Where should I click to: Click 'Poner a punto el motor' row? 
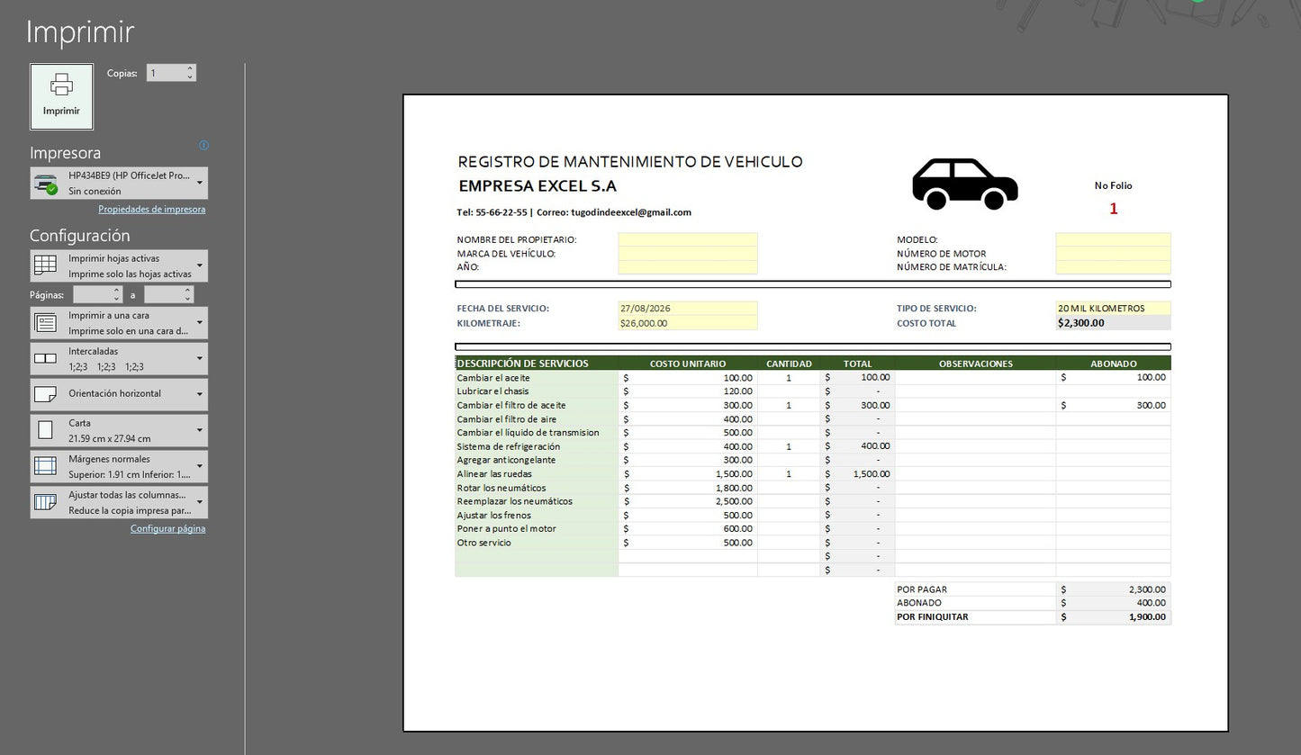(x=507, y=529)
